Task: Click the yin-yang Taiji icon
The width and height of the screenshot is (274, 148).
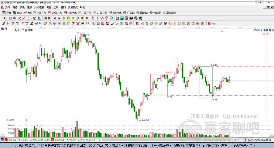Action: click(209, 24)
